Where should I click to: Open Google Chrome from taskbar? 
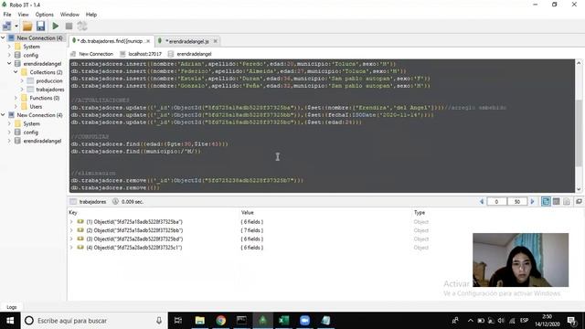(221, 321)
